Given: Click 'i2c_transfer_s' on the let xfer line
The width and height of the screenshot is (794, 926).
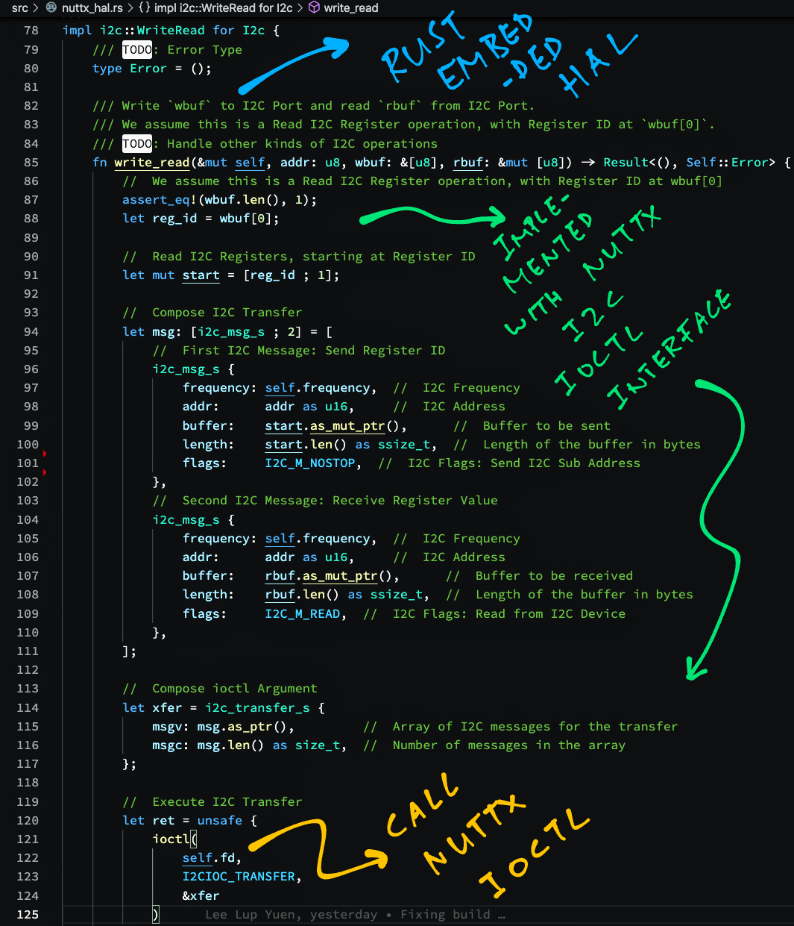Looking at the screenshot, I should [257, 707].
